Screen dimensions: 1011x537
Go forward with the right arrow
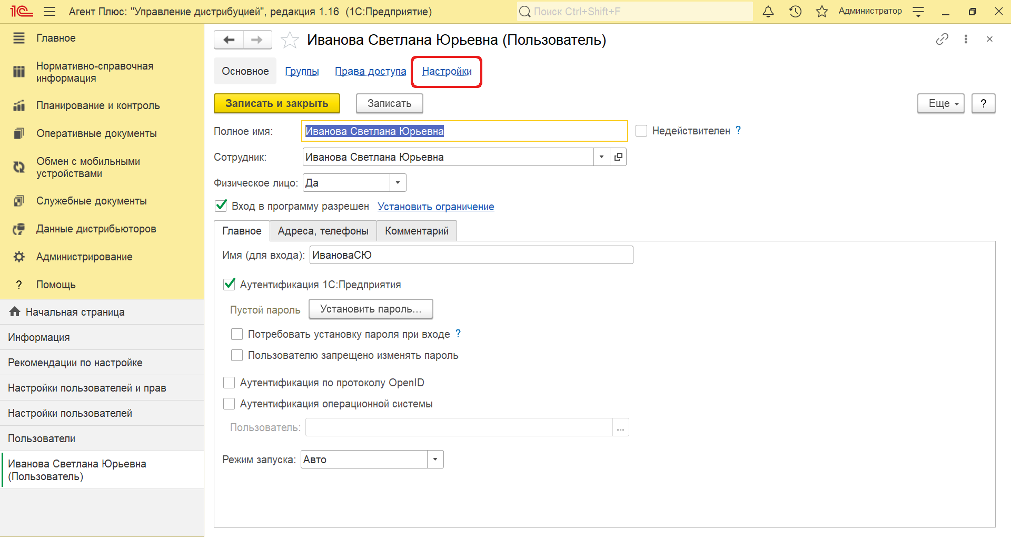(x=257, y=40)
